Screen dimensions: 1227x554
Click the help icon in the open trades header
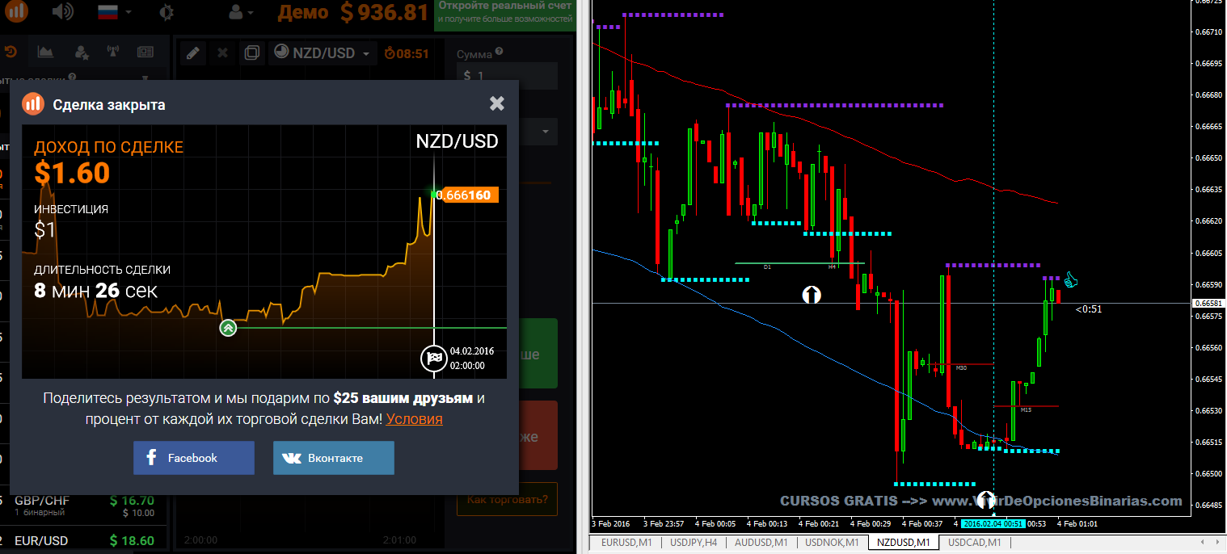[73, 78]
